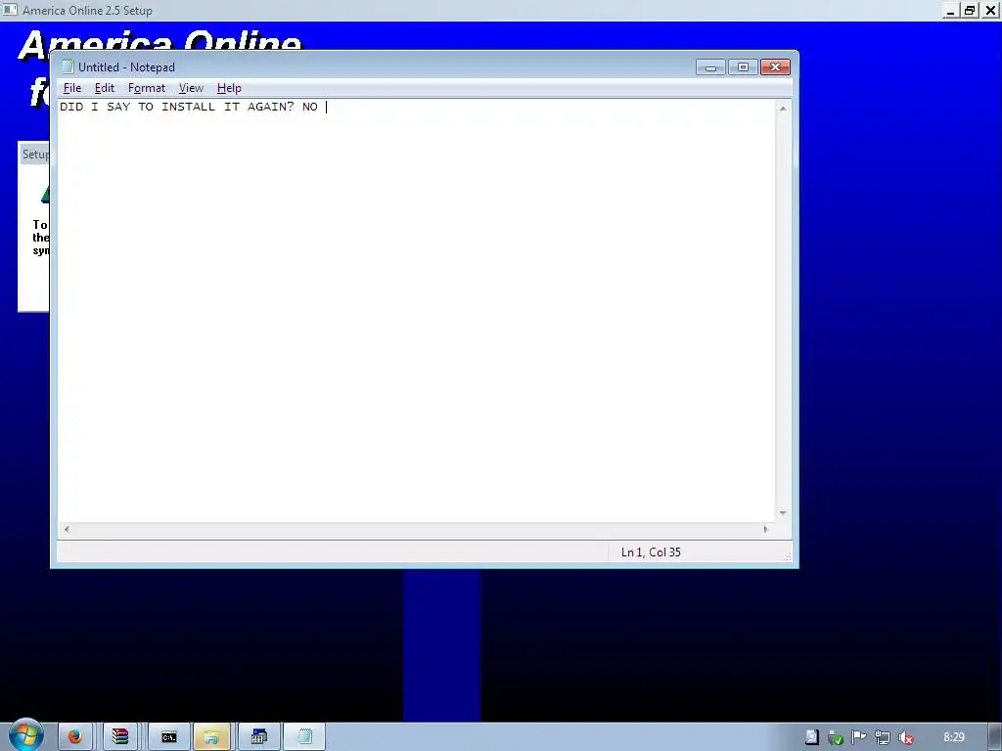Click the Notepad vertical scrollbar up arrow
1002x751 pixels.
(x=783, y=109)
